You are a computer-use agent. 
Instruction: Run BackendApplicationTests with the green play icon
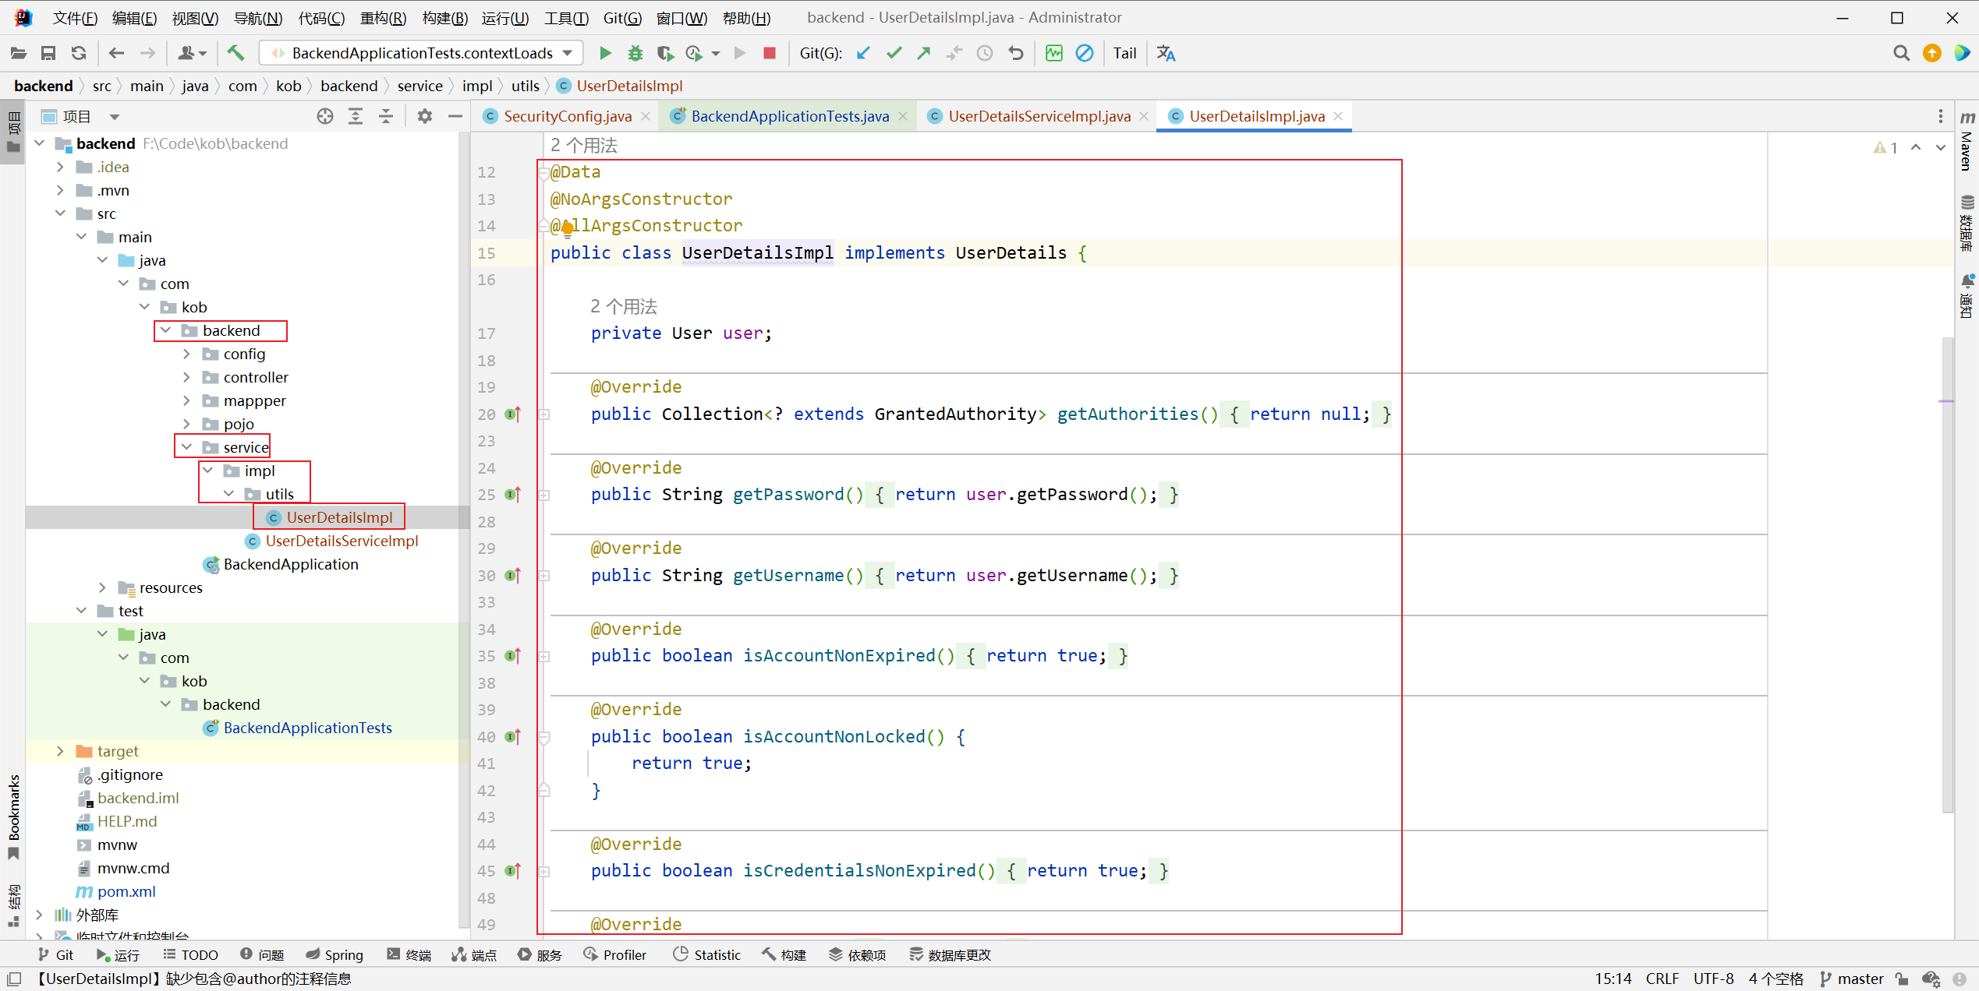[605, 53]
